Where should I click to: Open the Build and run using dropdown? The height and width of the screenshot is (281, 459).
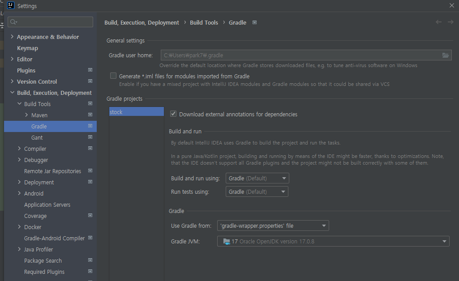click(257, 178)
